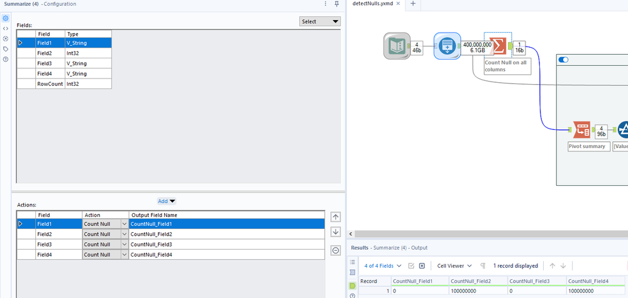Open the XML view code icon
The width and height of the screenshot is (628, 298).
[6, 28]
